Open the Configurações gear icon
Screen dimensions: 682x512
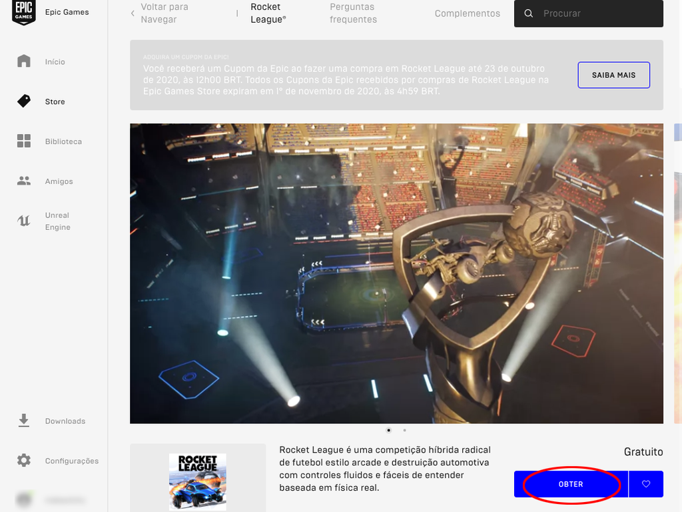pyautogui.click(x=24, y=460)
